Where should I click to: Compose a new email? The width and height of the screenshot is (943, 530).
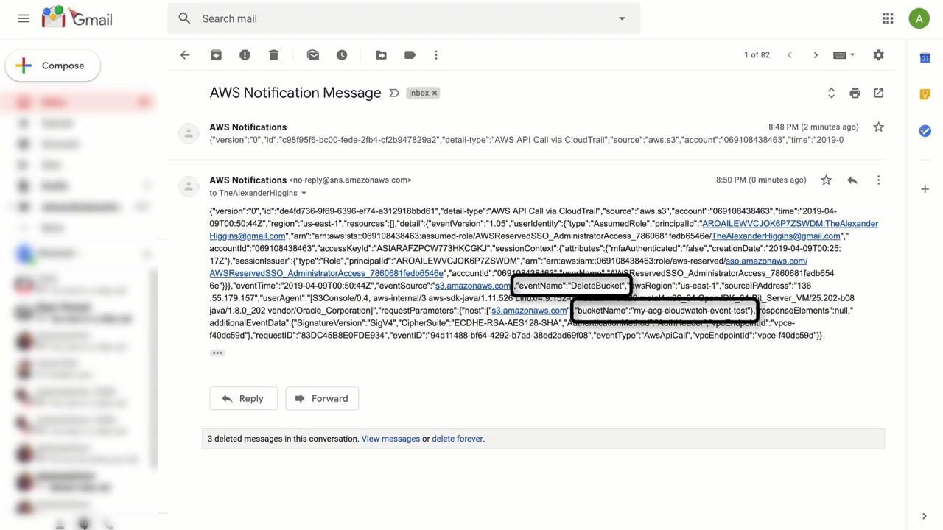53,66
